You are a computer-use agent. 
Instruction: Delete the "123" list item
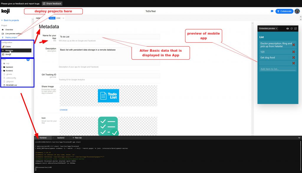293,52
